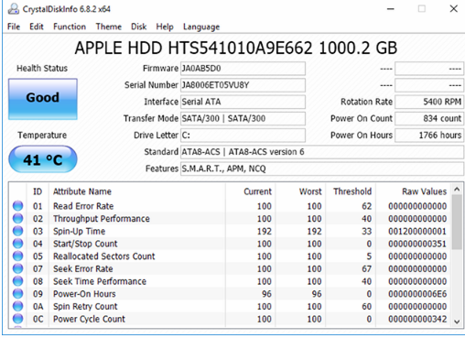
Task: Click the Good health status button
Action: click(x=43, y=99)
